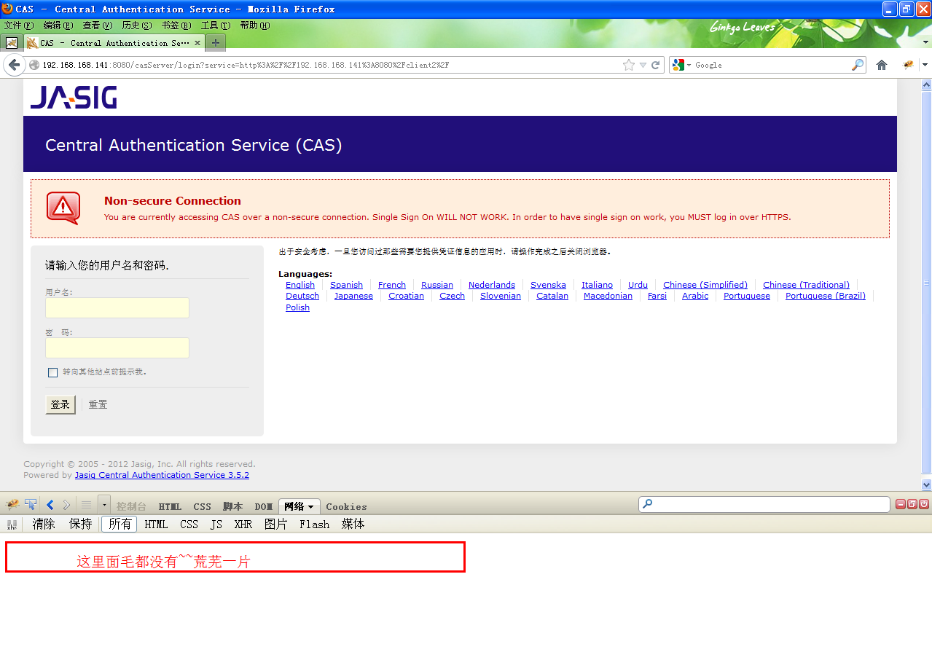
Task: Click 清除 to clear network log
Action: (x=44, y=524)
